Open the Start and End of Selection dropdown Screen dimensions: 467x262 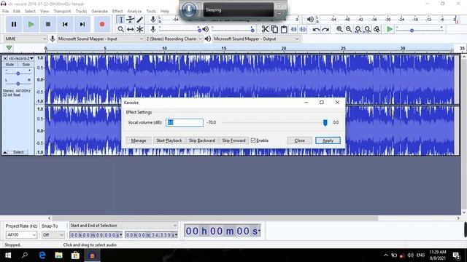(123, 226)
